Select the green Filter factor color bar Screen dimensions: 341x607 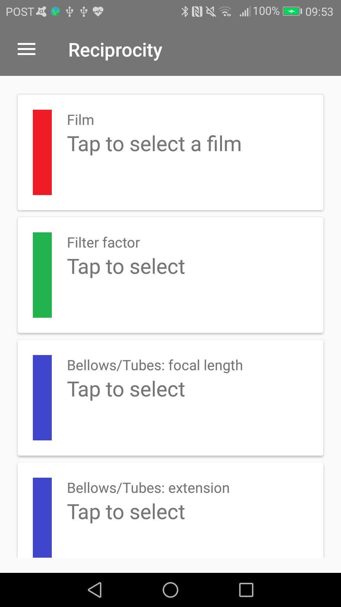[42, 275]
